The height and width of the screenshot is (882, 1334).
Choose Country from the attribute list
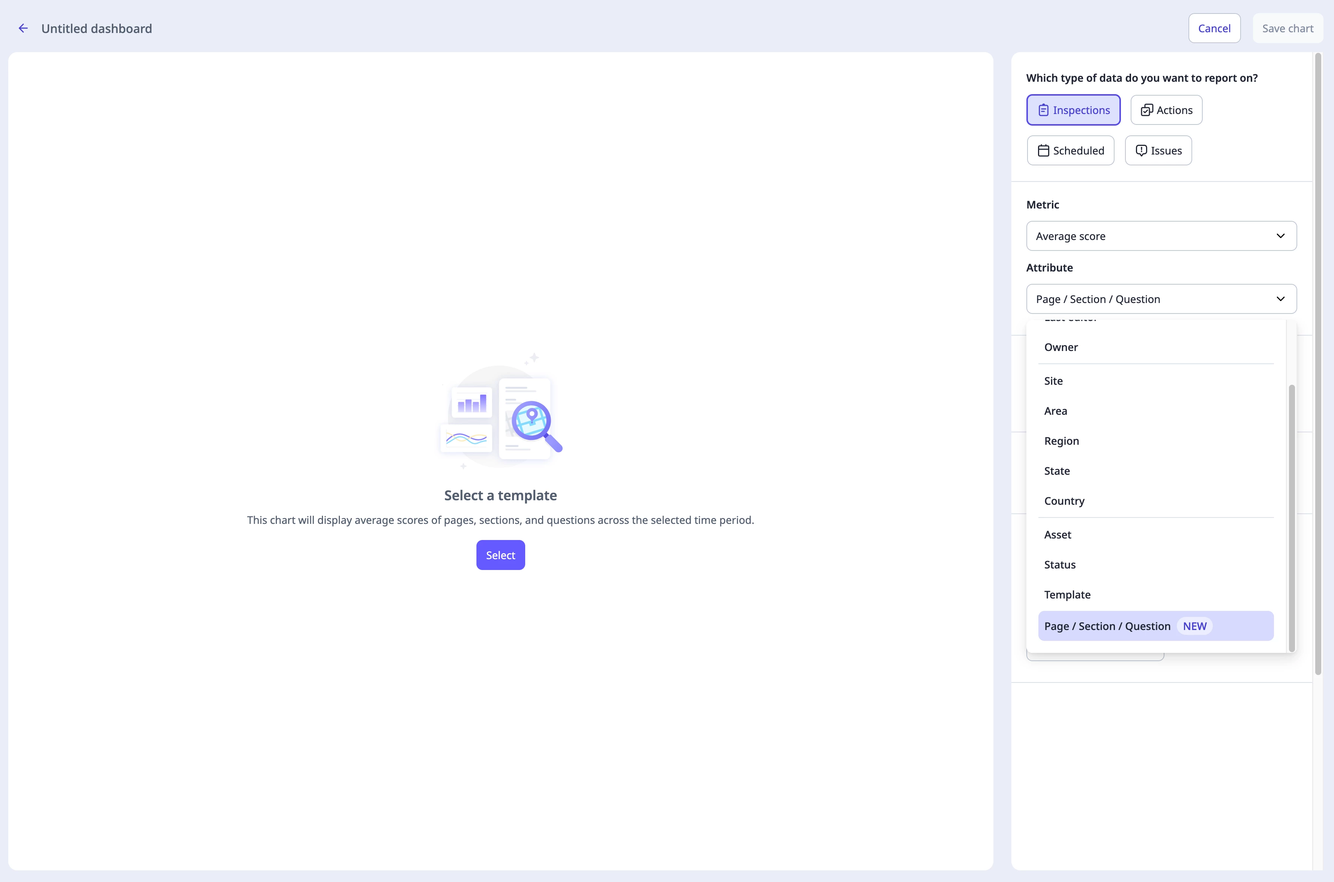click(x=1156, y=501)
